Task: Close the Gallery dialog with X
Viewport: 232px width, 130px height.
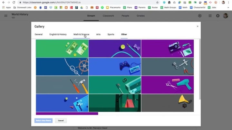Action: tap(198, 26)
